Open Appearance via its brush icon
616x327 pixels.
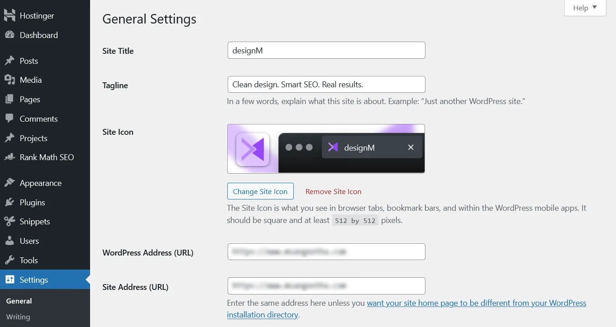pos(10,183)
